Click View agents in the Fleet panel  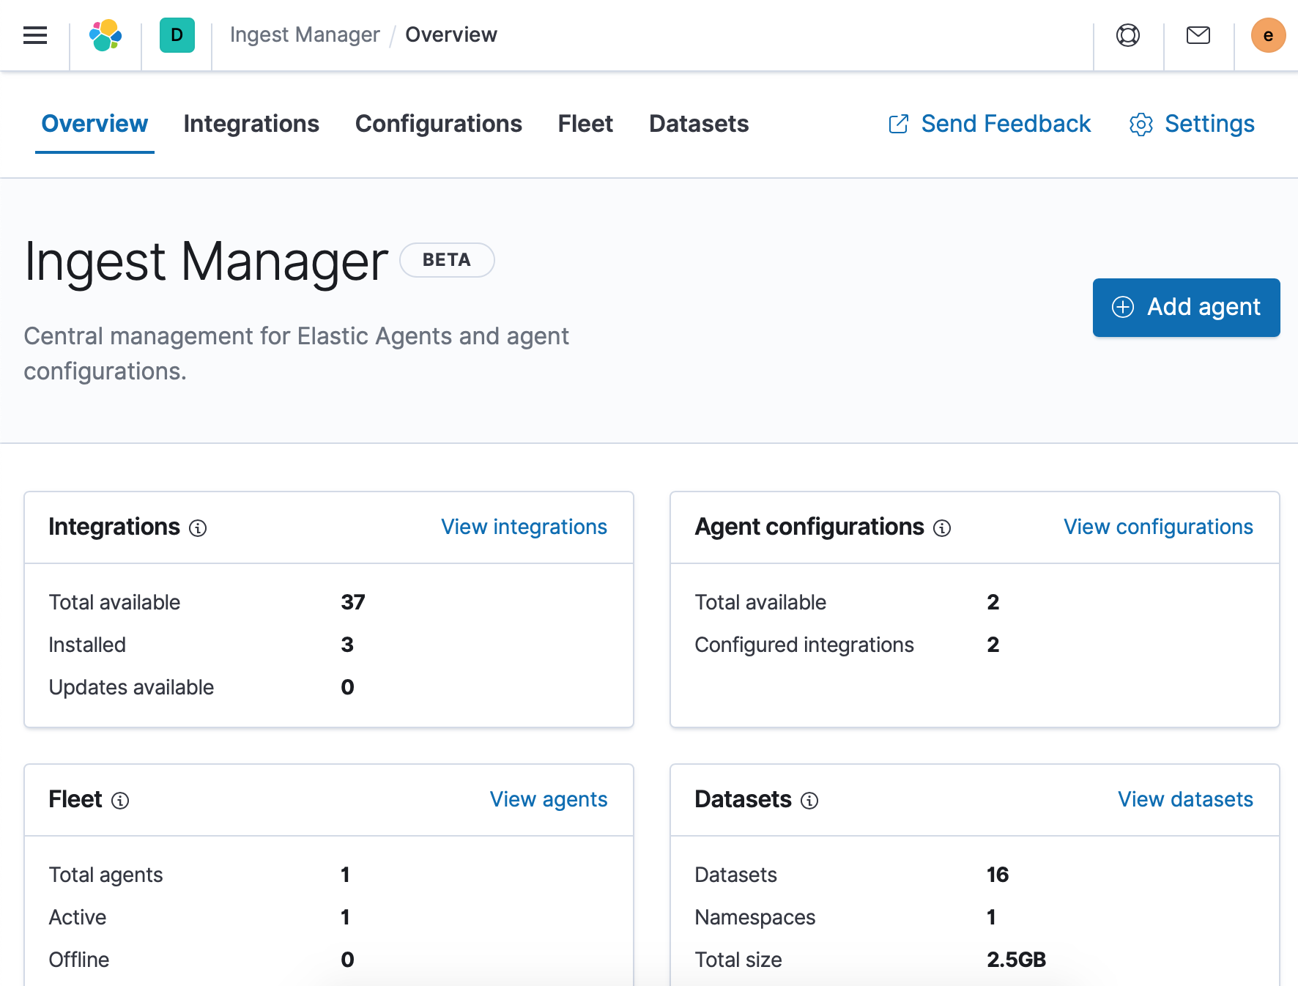pos(548,799)
